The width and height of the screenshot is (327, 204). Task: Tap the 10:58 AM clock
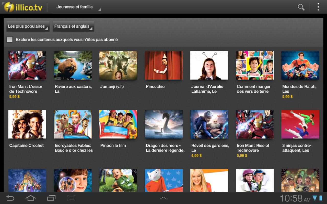click(295, 198)
